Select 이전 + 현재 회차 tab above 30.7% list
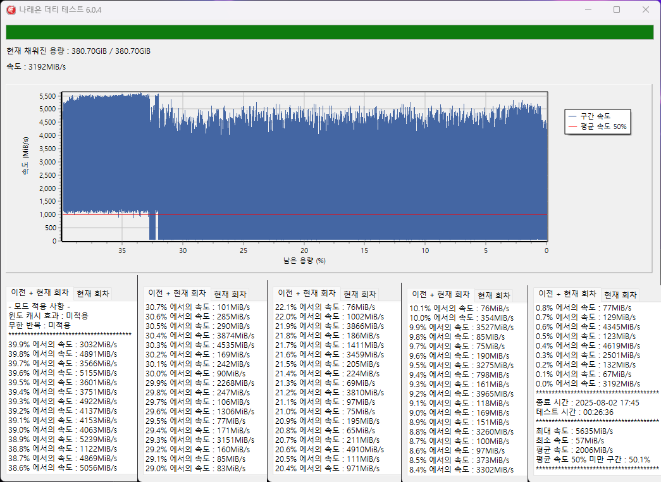The image size is (661, 482). (x=177, y=293)
